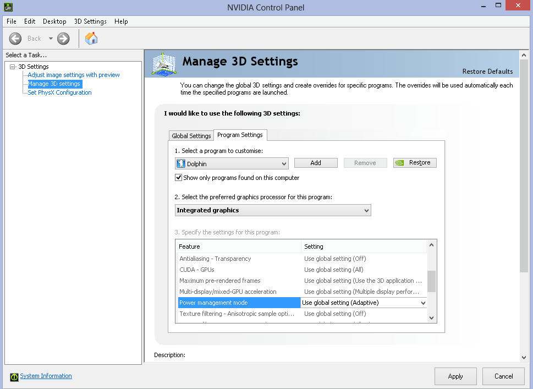Click the Forward arrow icon
The image size is (533, 389).
point(64,38)
